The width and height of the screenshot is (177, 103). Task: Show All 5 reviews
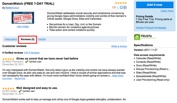(x=32, y=53)
